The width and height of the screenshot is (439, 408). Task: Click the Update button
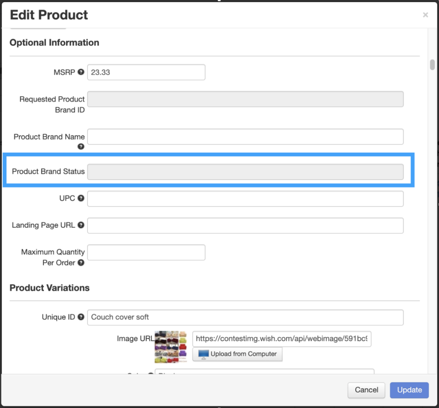point(409,390)
